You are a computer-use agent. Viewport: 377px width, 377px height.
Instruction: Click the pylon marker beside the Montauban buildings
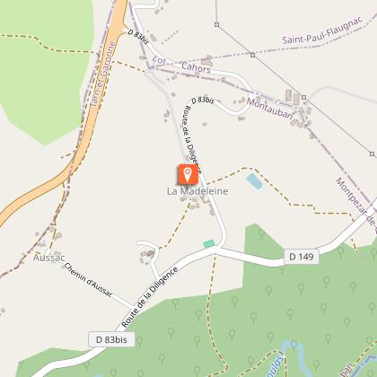[x=304, y=97]
